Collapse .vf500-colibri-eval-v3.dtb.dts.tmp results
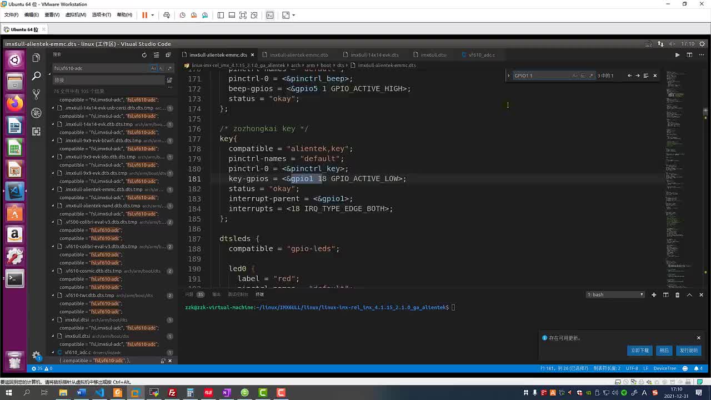The width and height of the screenshot is (711, 400). point(53,222)
